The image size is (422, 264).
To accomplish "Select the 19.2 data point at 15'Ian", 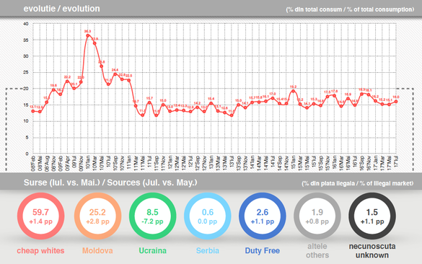I will click(294, 91).
